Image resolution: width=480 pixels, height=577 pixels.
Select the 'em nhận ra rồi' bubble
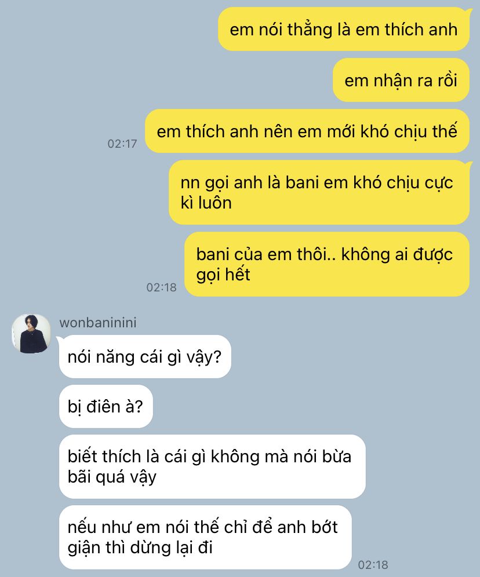point(401,80)
